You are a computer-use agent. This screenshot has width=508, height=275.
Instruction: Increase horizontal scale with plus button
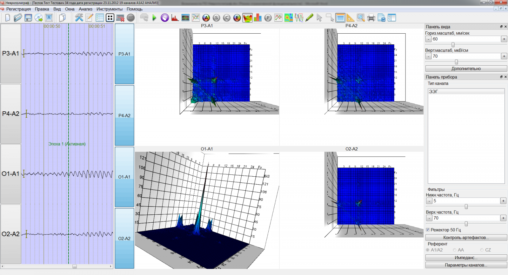pyautogui.click(x=504, y=39)
